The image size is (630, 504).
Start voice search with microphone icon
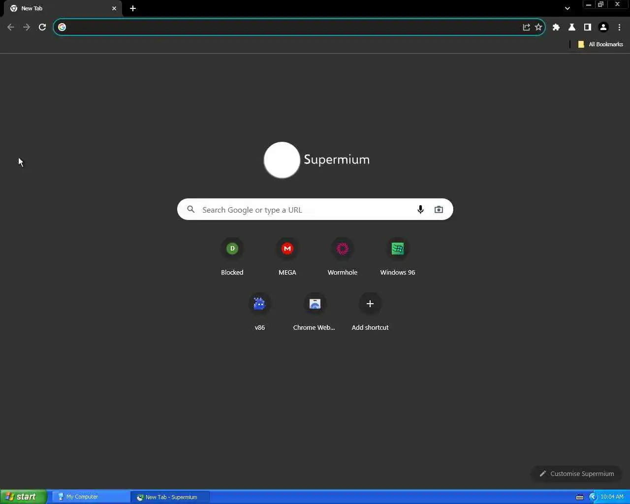click(x=420, y=210)
